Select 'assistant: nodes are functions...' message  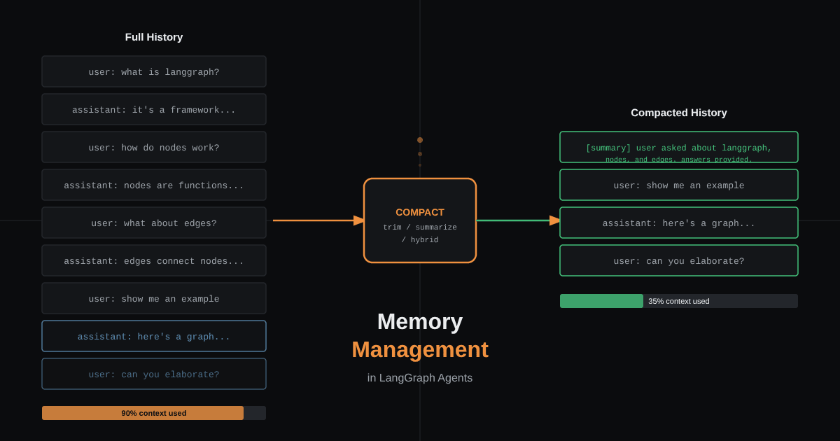click(154, 185)
